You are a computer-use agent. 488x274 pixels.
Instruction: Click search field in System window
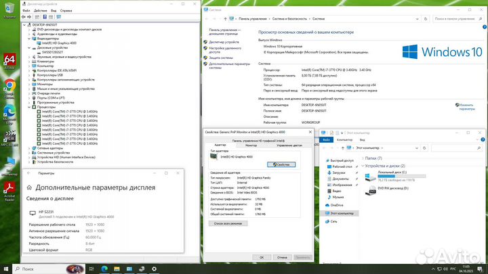tap(458, 19)
